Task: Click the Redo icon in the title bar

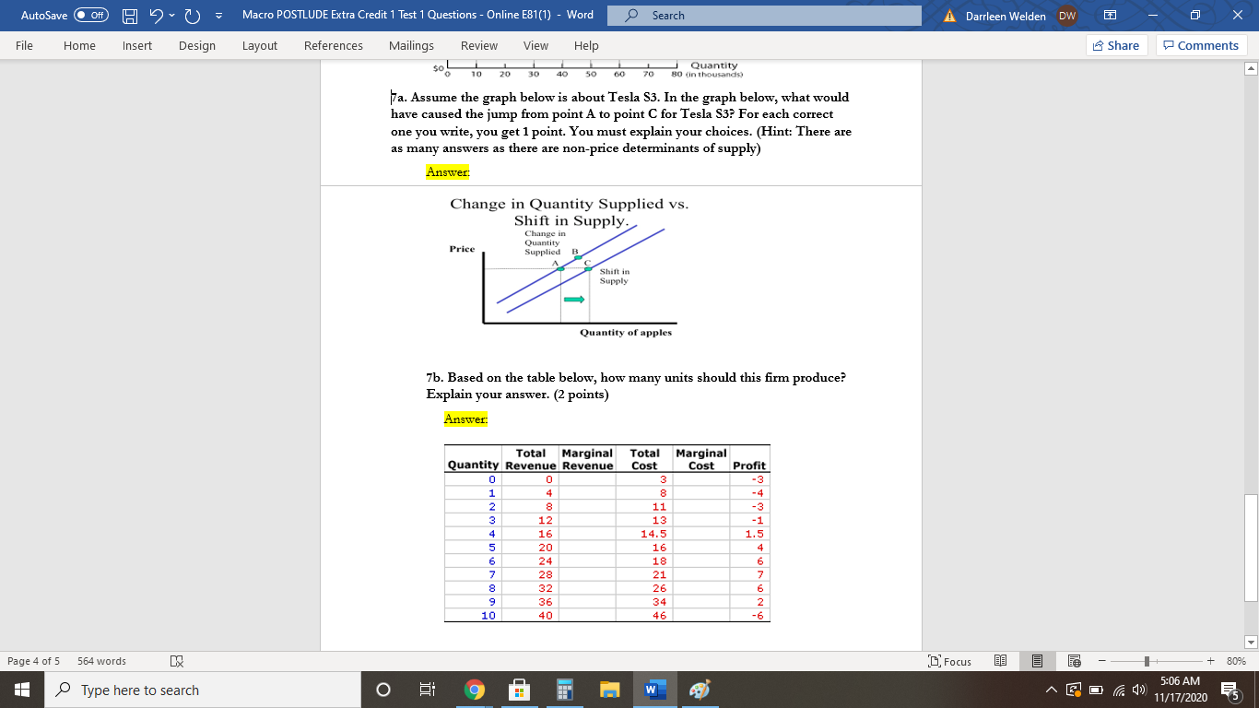Action: [x=192, y=16]
